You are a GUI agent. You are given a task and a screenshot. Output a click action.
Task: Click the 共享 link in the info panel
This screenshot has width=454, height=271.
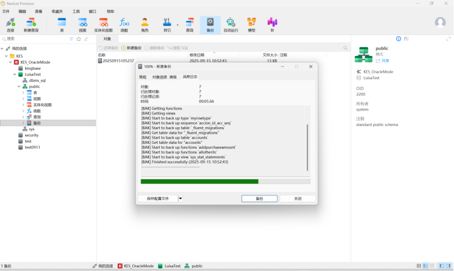(x=383, y=61)
